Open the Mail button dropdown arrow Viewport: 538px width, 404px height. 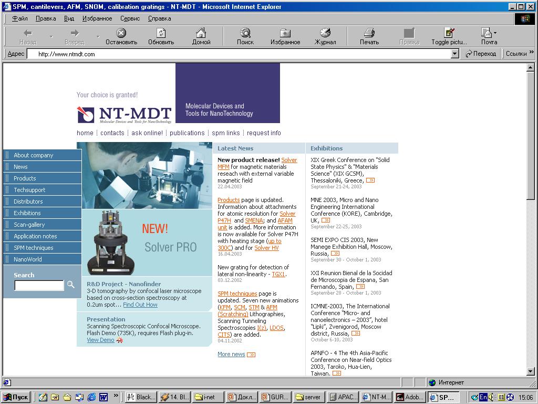[x=495, y=33]
